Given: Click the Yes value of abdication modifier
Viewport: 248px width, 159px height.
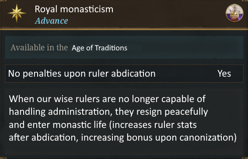Looking at the screenshot, I should tap(224, 74).
